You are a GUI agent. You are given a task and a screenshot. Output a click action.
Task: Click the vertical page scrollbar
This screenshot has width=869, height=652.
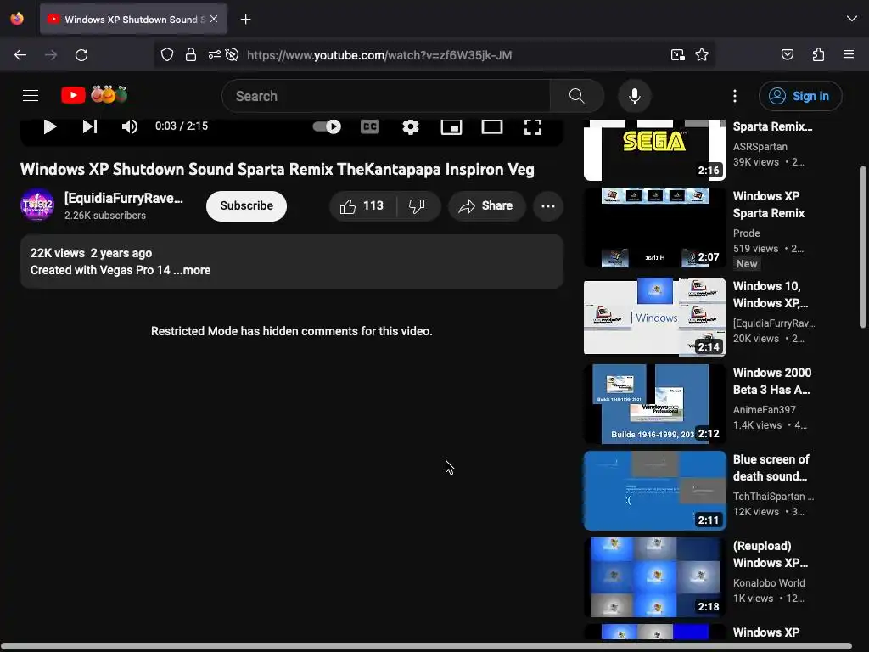coord(862,247)
